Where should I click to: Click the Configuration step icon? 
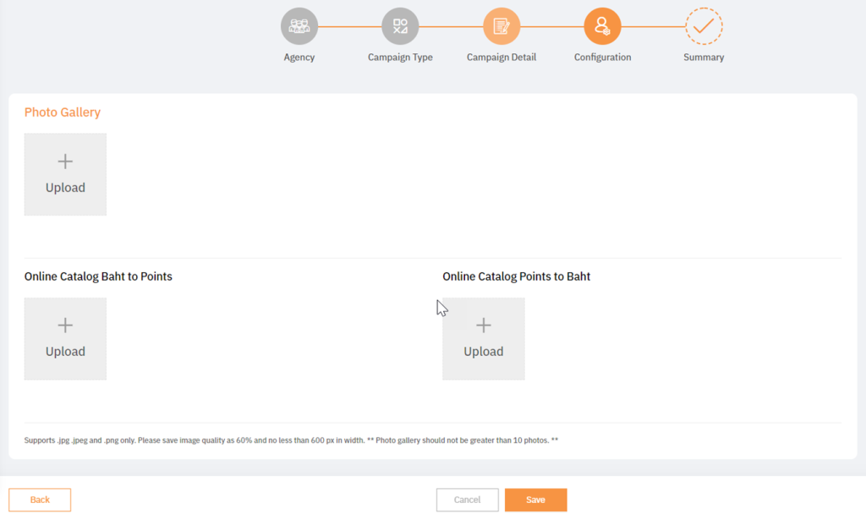click(602, 25)
